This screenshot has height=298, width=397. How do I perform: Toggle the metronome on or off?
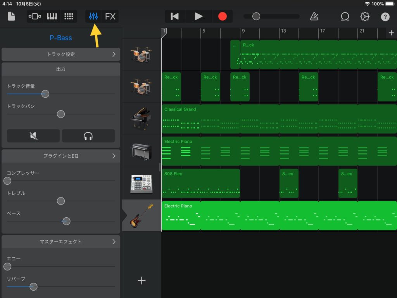(314, 16)
